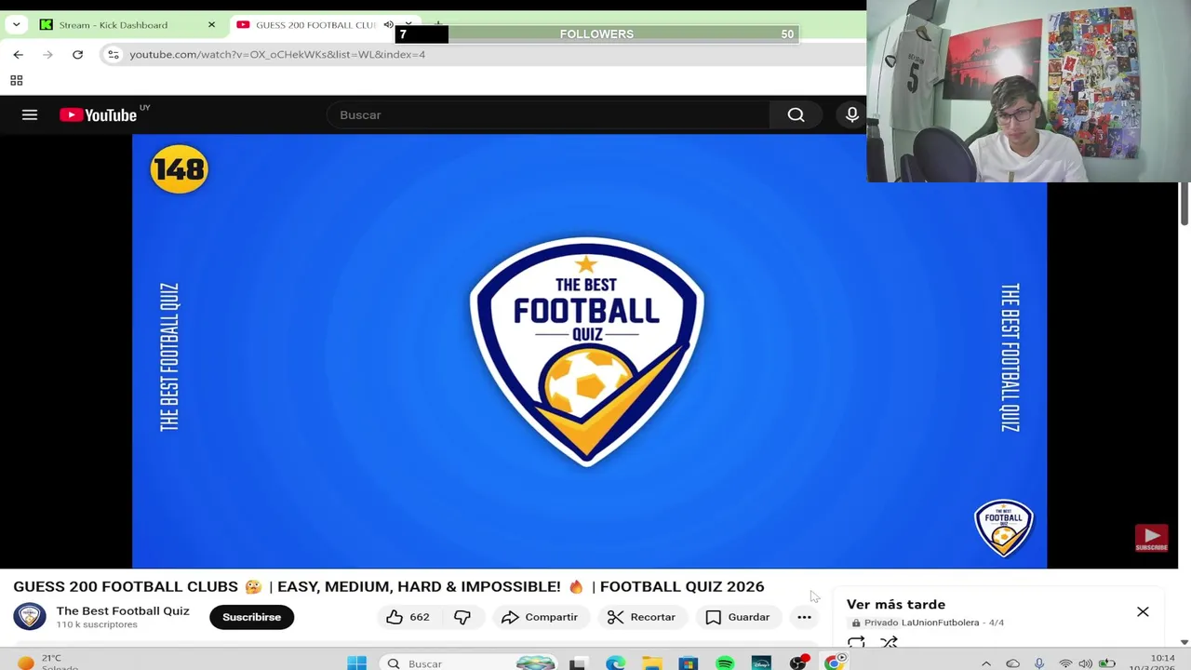Click the Guardar save button

738,617
